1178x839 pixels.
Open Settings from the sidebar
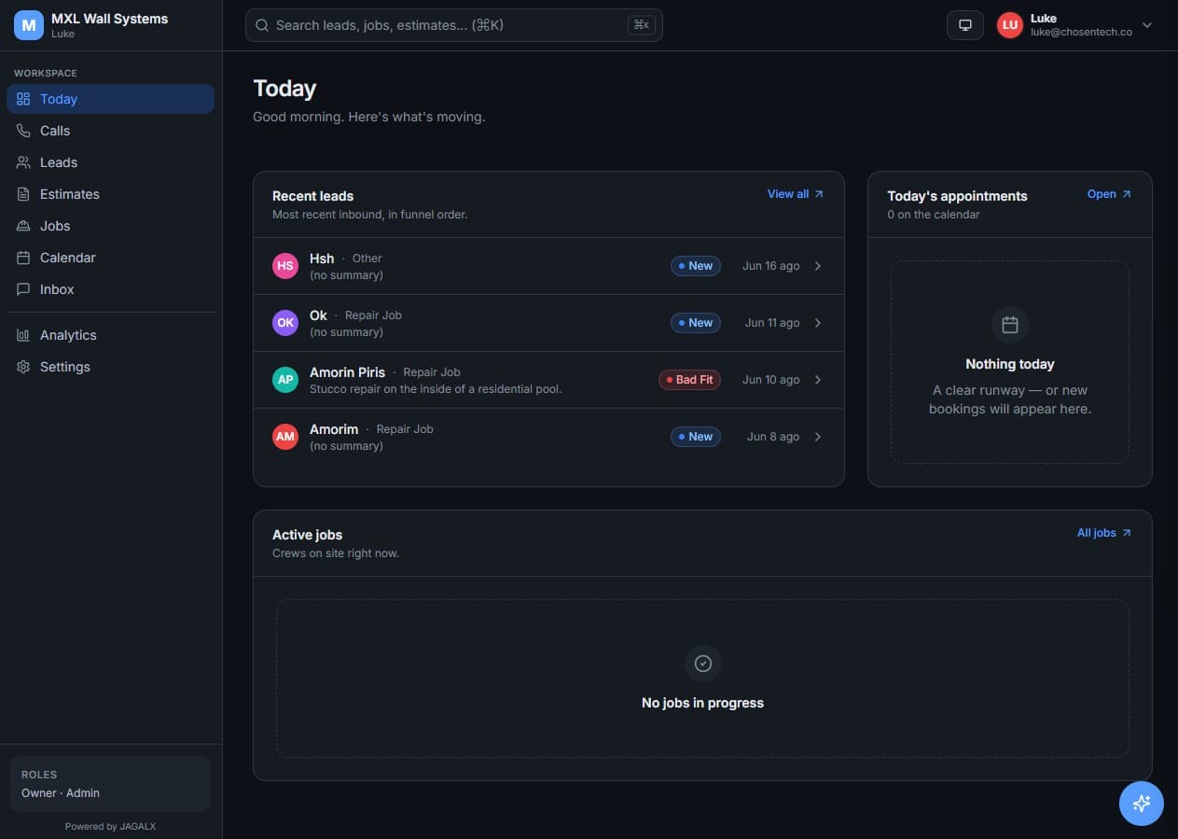pos(110,367)
